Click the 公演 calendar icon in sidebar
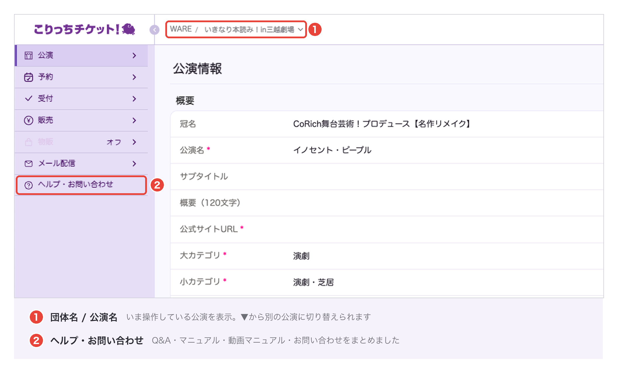 28,55
